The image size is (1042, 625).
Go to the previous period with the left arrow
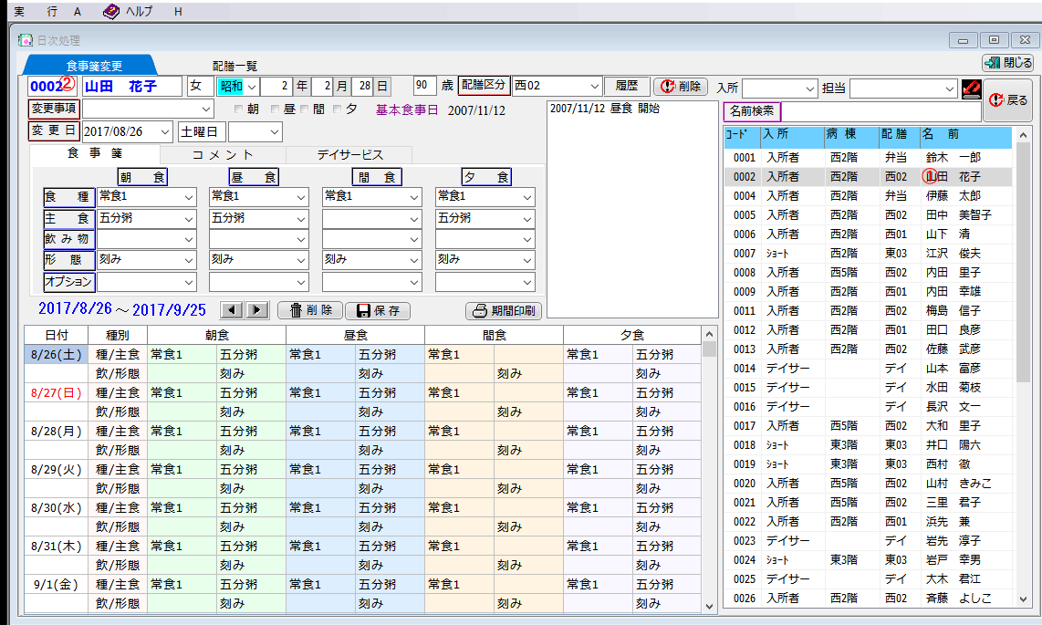click(233, 310)
